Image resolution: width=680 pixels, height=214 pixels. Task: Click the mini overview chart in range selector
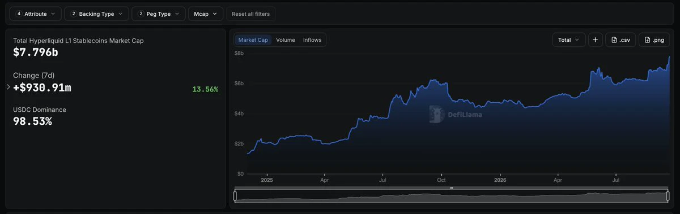(452, 196)
